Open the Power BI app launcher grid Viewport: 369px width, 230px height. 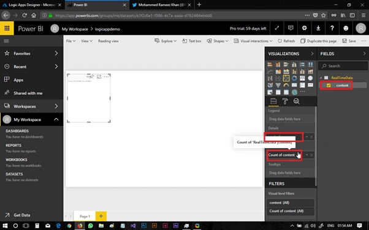coord(7,28)
